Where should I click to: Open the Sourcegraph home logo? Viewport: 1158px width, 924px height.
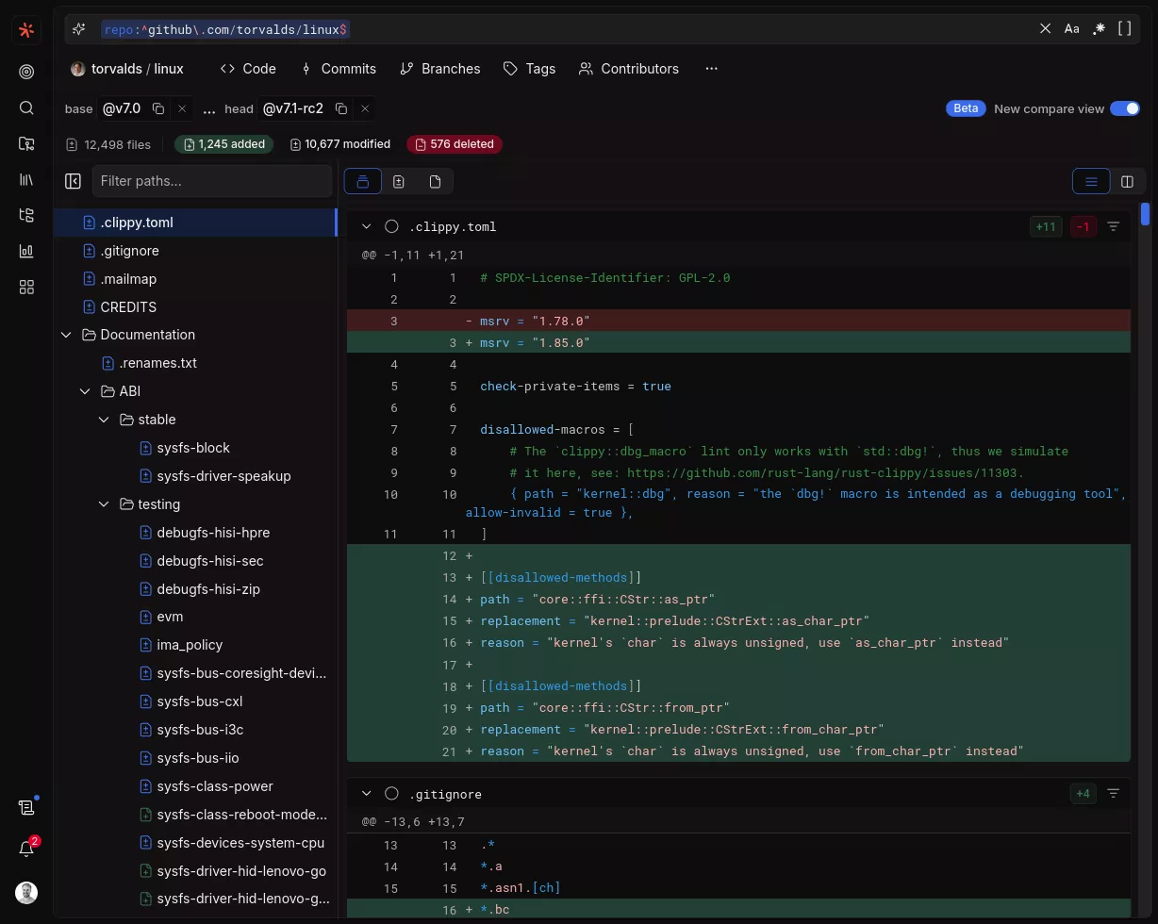point(26,30)
